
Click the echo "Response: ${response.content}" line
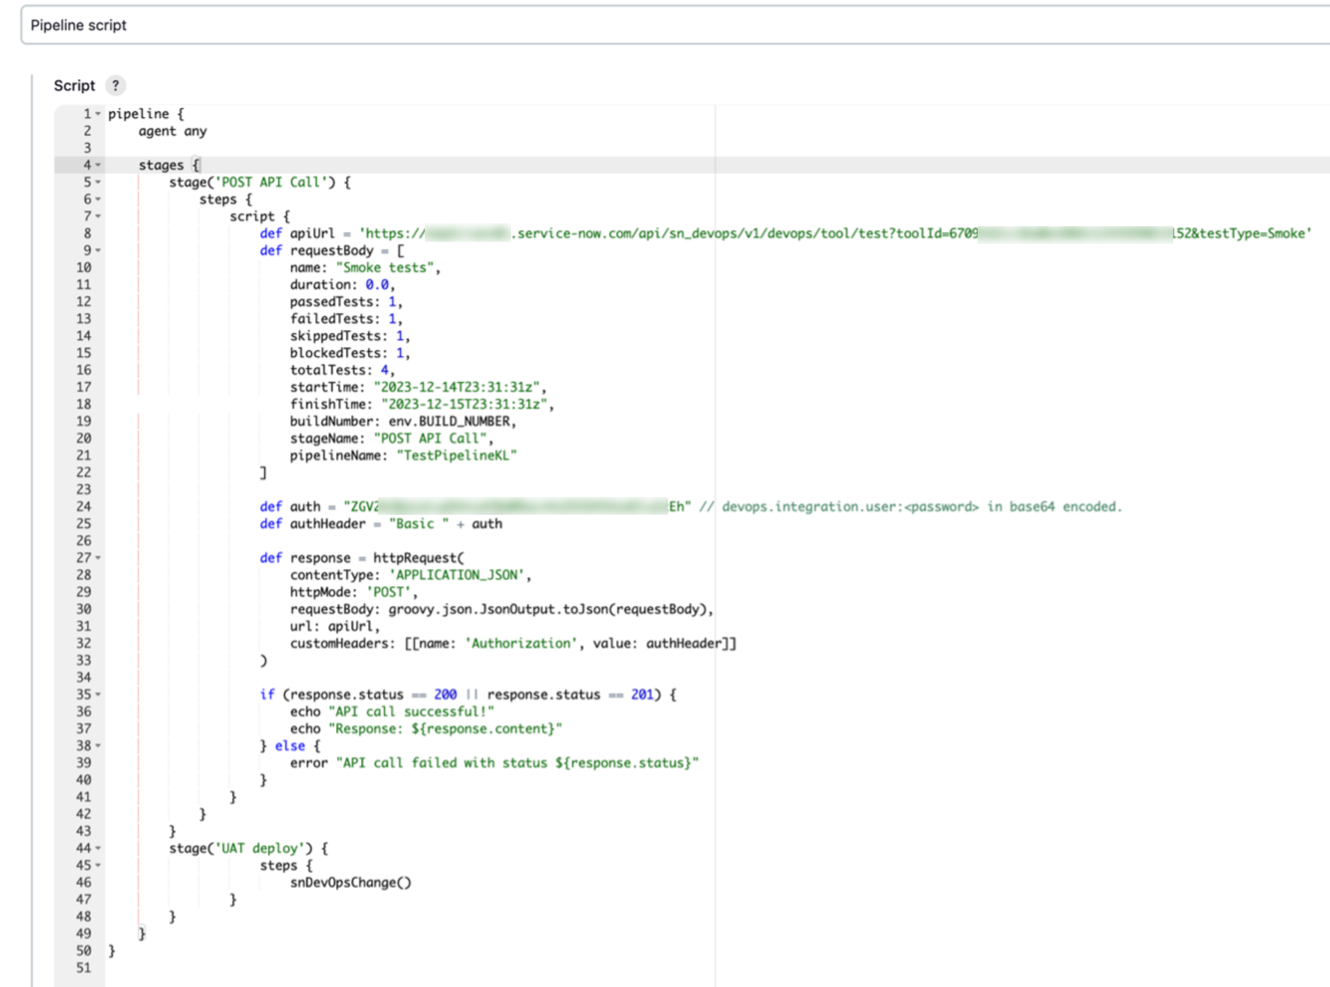point(426,729)
